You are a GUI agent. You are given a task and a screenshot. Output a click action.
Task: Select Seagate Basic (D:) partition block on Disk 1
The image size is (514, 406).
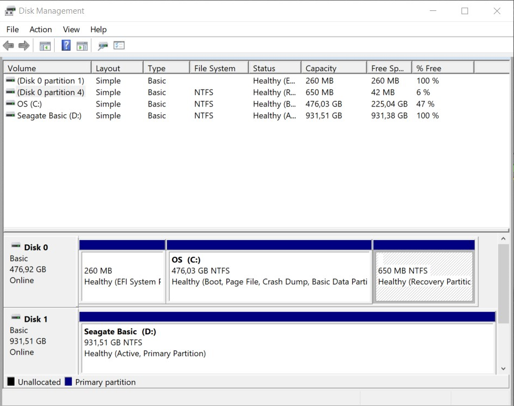[x=287, y=343]
